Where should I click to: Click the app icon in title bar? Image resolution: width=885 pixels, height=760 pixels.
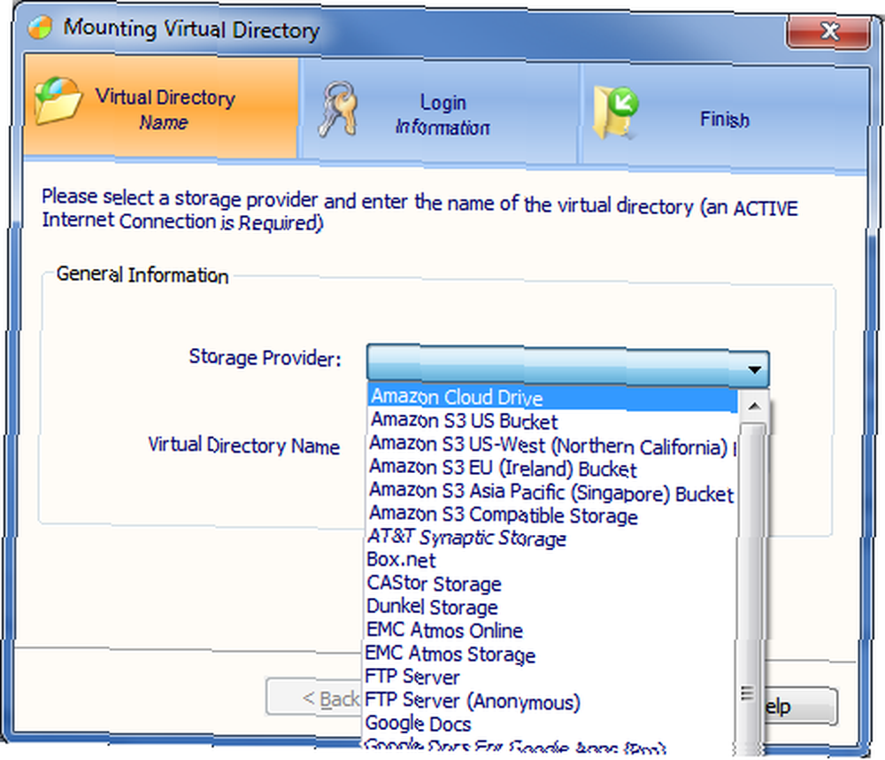(x=40, y=27)
